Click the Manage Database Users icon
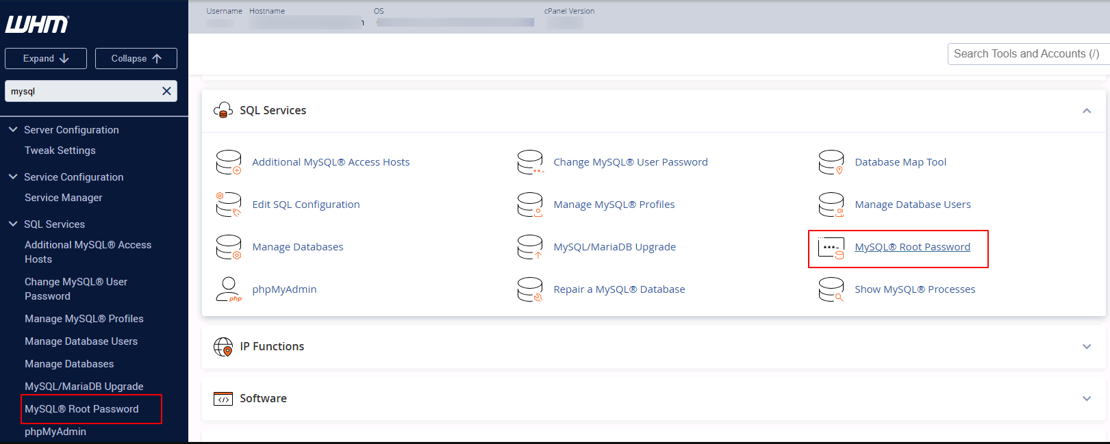 (x=831, y=205)
